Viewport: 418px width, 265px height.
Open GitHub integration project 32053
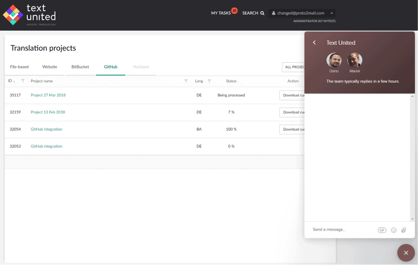(x=46, y=146)
